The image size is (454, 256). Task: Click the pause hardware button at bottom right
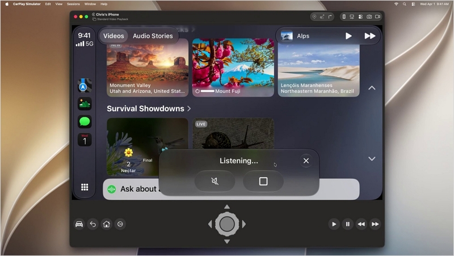point(347,224)
